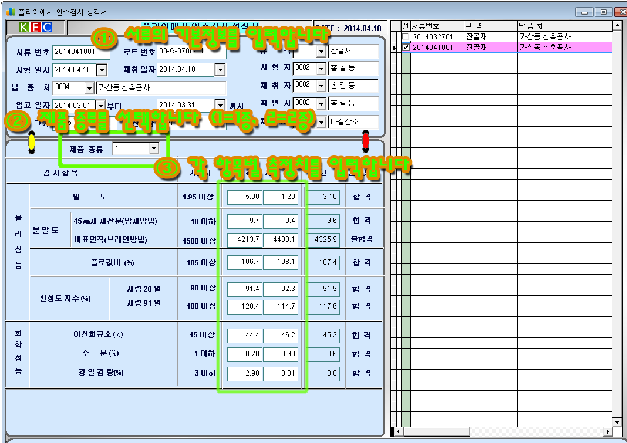Uncheck the box for document 2014041001
This screenshot has width=627, height=443.
tap(406, 48)
